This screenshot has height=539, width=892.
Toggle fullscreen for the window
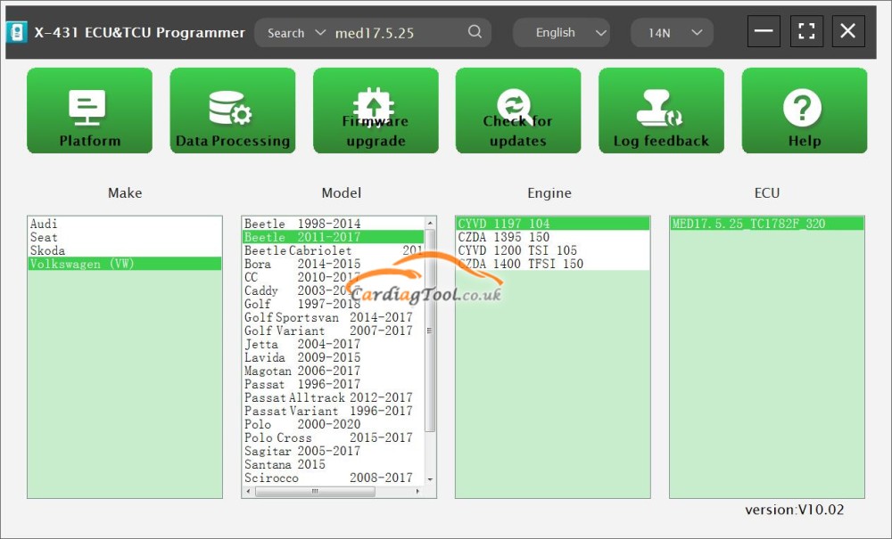click(x=806, y=30)
